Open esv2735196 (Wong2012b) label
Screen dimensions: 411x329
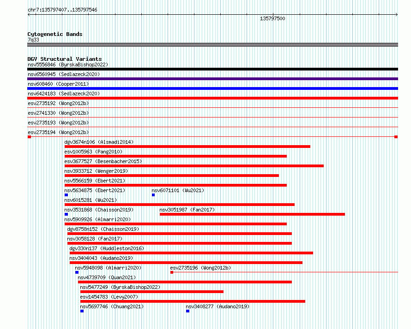tap(200, 268)
